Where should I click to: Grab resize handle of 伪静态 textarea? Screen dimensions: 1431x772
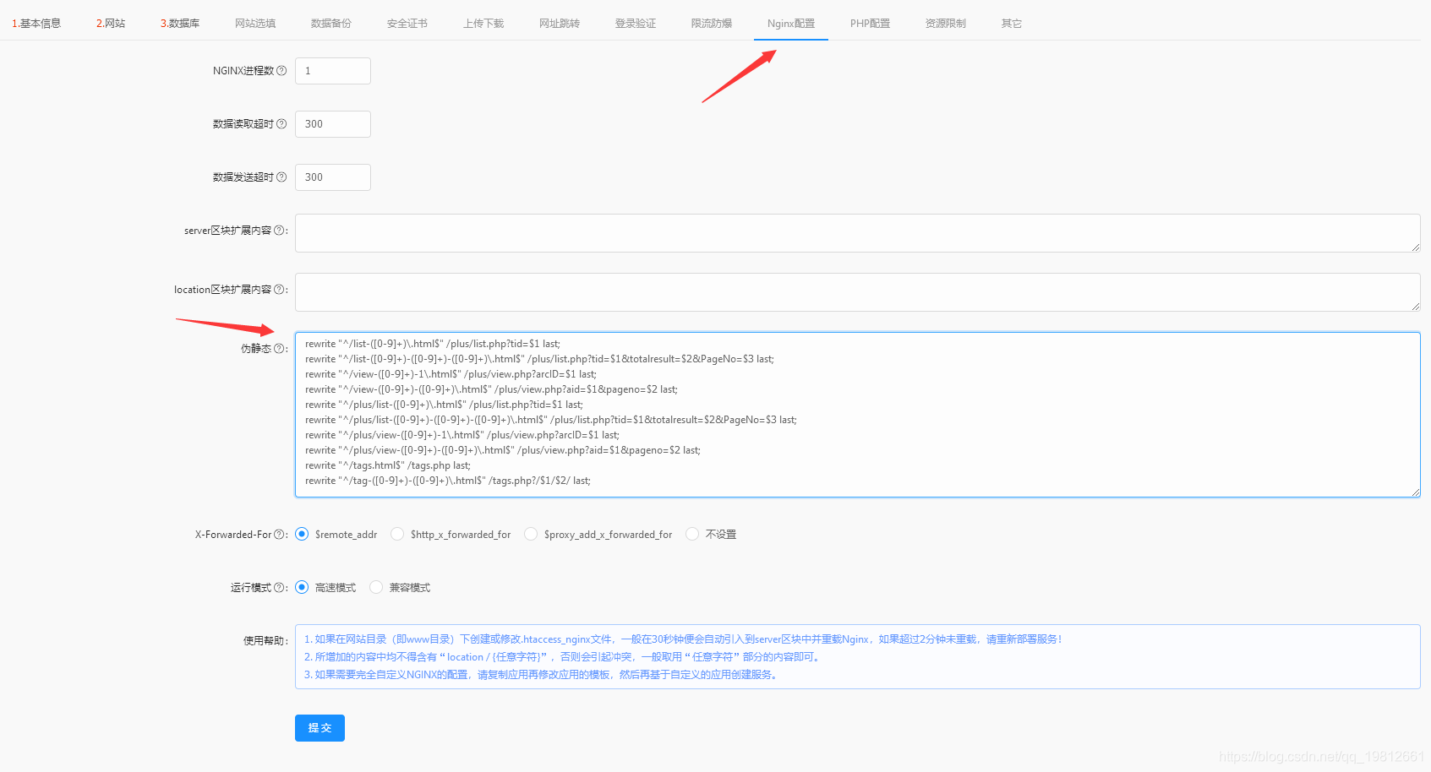(x=1415, y=492)
